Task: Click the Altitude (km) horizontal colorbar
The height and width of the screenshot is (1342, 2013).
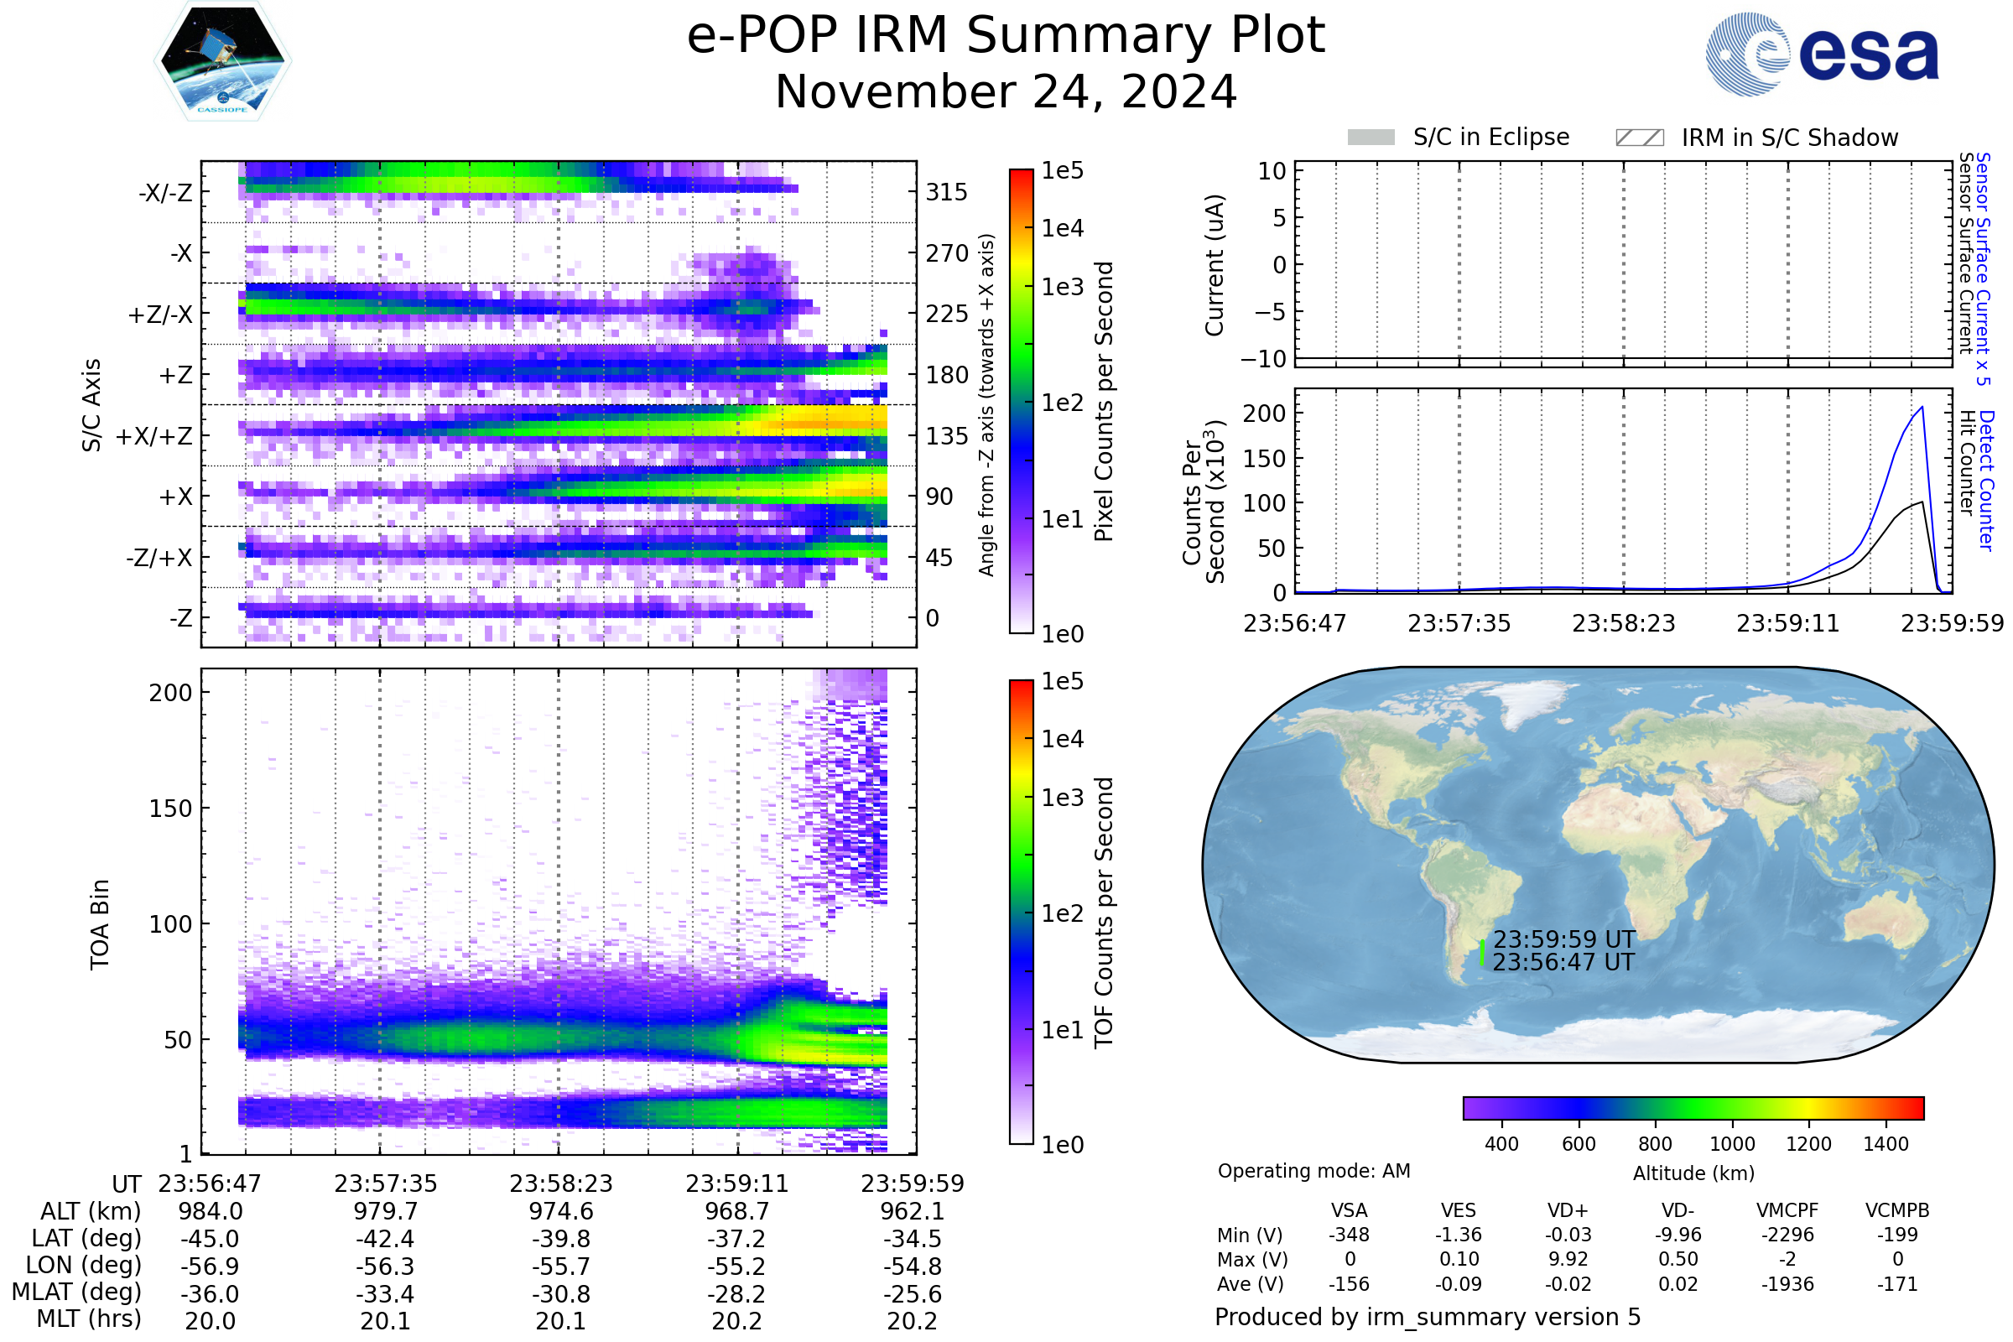Action: [1693, 1107]
